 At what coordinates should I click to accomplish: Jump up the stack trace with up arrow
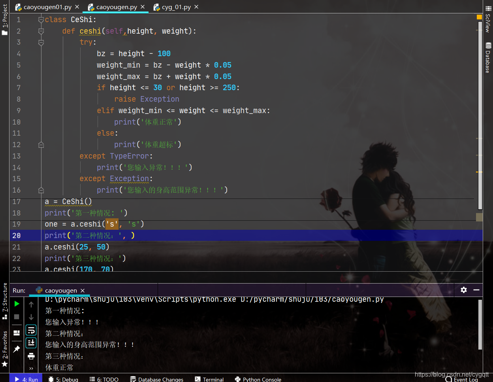[31, 304]
